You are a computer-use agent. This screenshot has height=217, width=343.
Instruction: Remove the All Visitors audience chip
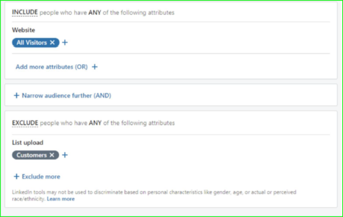coord(52,43)
